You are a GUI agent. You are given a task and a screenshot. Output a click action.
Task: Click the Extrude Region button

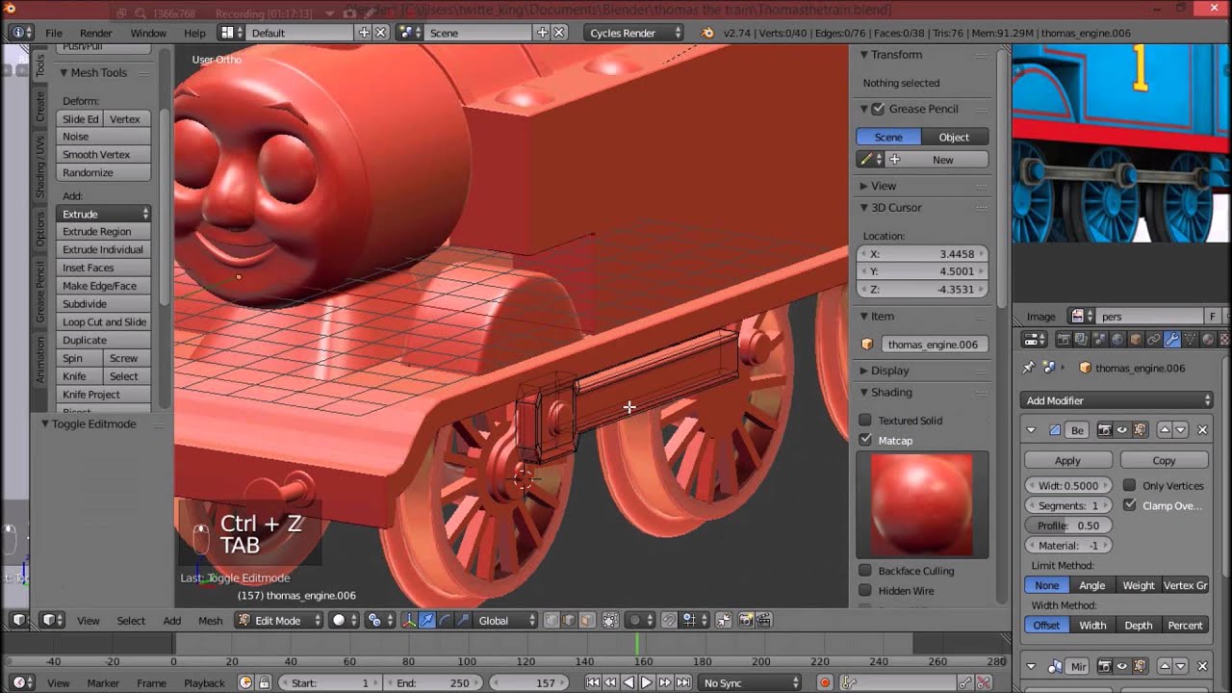pos(104,232)
